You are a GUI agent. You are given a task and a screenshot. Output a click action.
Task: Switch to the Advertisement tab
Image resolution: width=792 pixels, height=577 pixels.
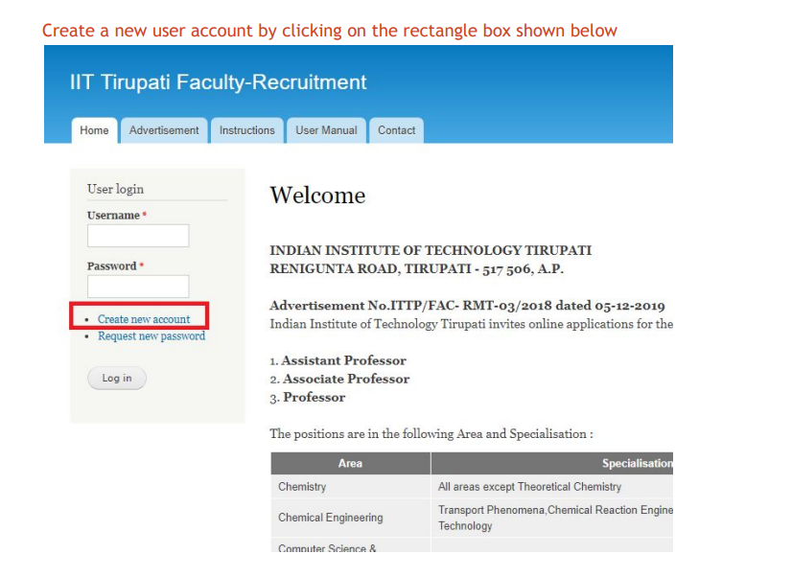pyautogui.click(x=164, y=130)
